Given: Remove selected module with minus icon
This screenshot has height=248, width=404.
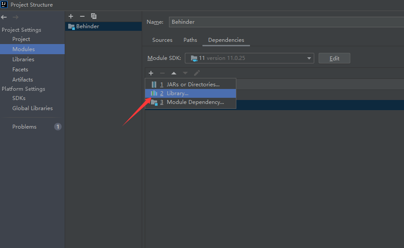Looking at the screenshot, I should tap(82, 16).
